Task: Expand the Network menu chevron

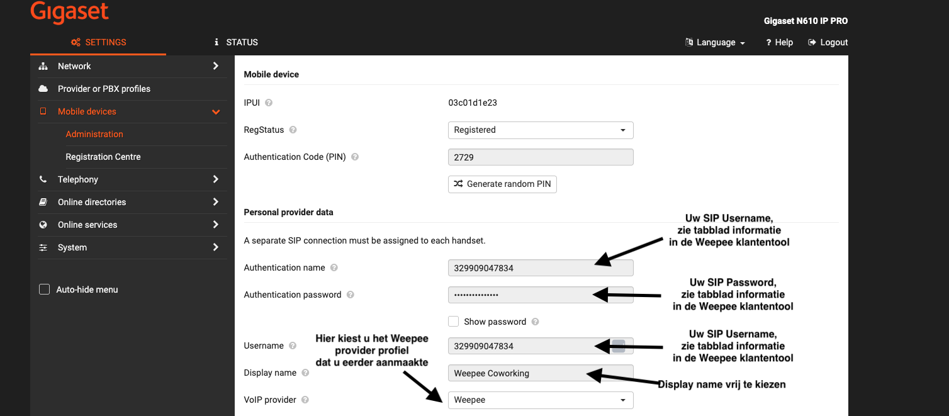Action: click(x=216, y=66)
